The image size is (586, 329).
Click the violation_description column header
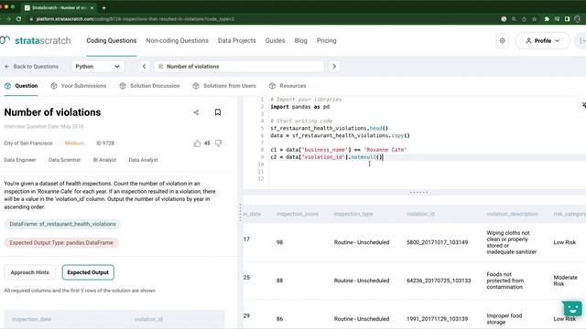(x=512, y=214)
